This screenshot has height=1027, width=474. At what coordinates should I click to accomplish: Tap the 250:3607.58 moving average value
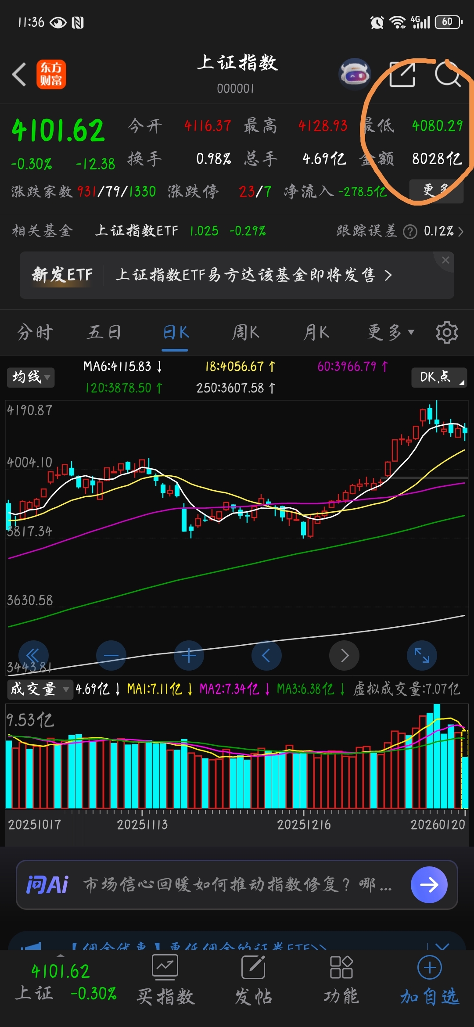click(x=236, y=388)
